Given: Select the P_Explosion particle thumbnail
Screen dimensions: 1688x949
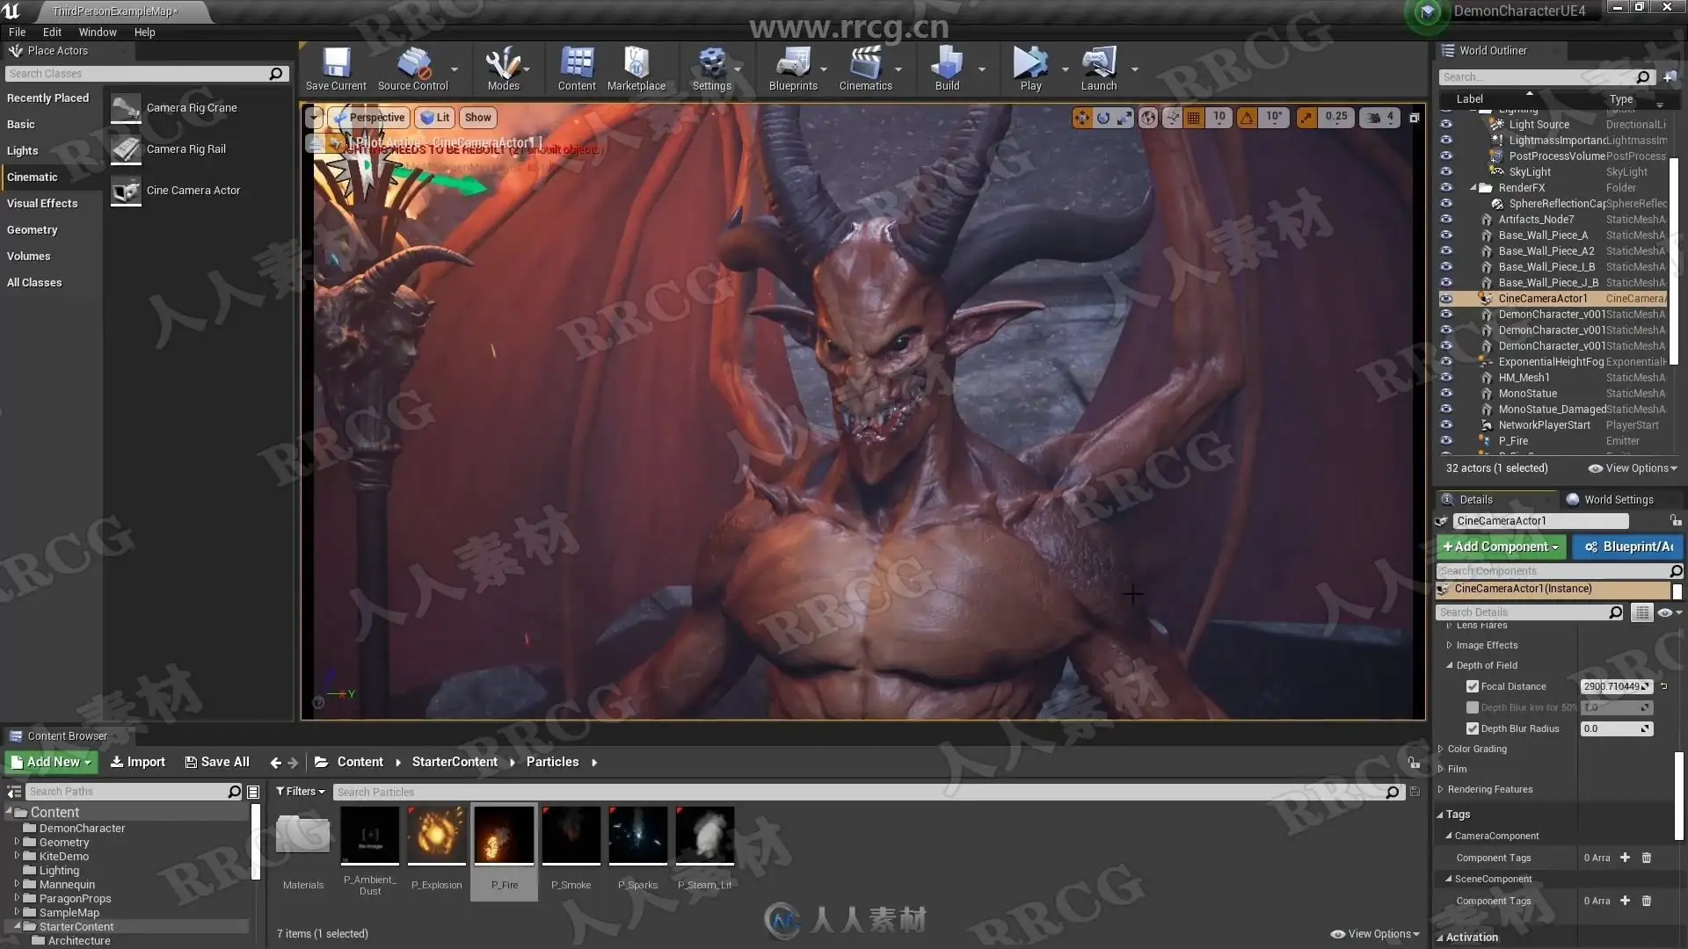Looking at the screenshot, I should click(436, 836).
